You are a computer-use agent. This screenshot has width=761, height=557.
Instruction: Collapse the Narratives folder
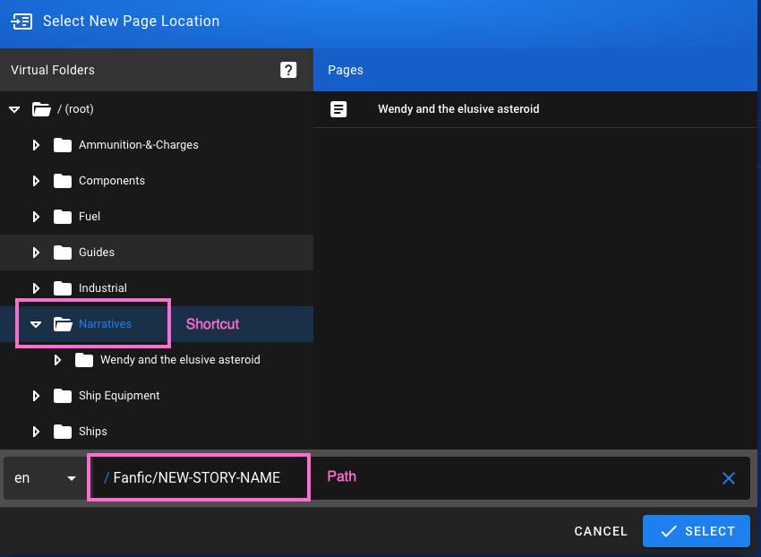tap(36, 324)
